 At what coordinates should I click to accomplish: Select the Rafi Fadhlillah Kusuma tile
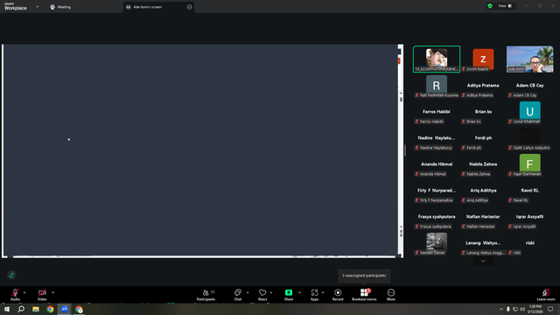(437, 86)
